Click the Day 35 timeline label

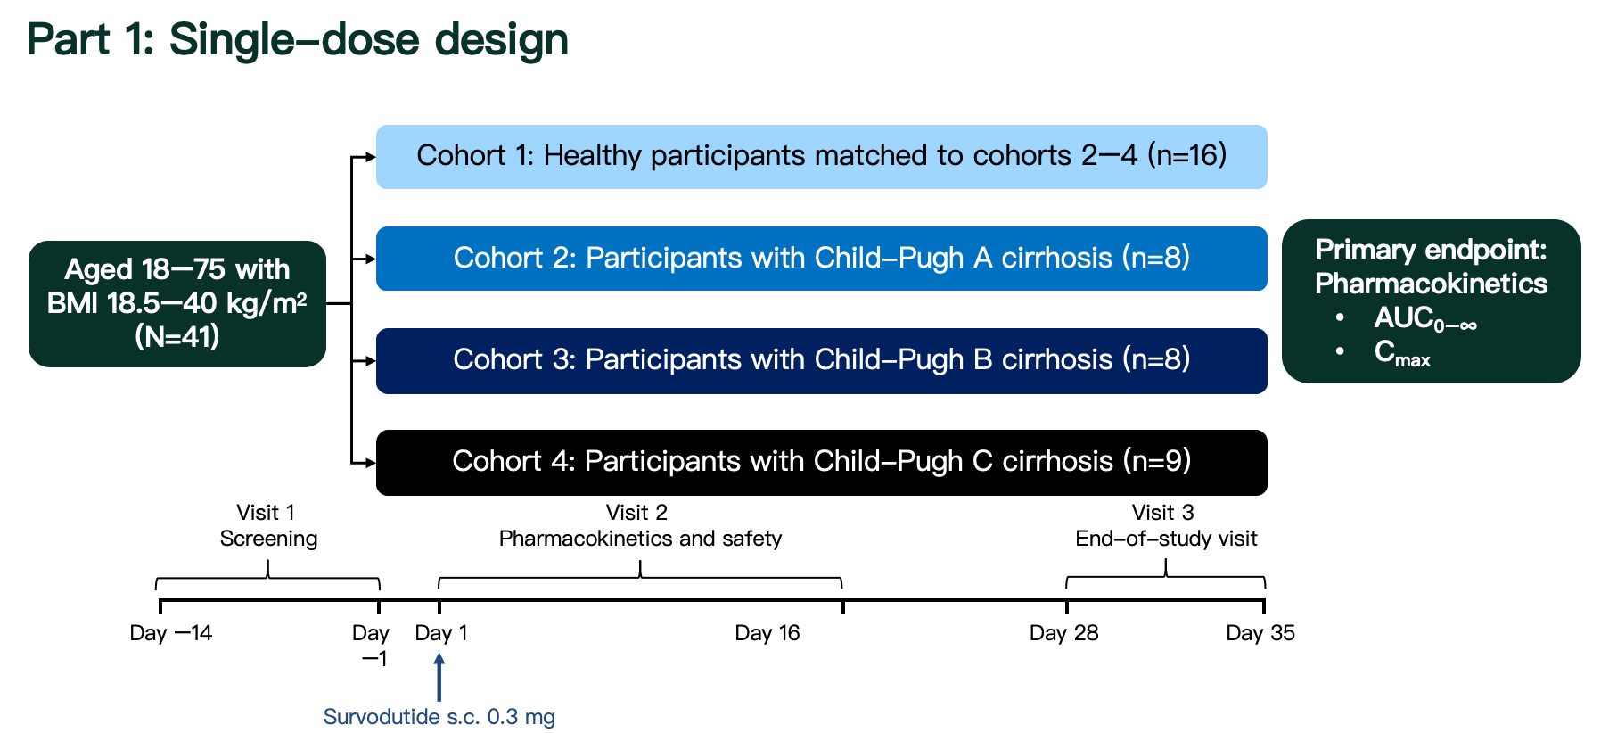point(1260,633)
